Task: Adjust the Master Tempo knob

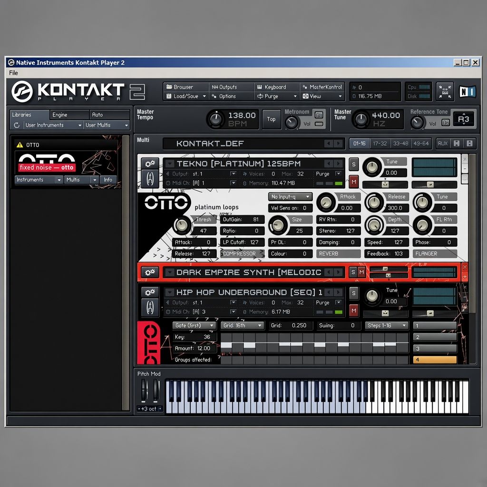Action: [215, 119]
